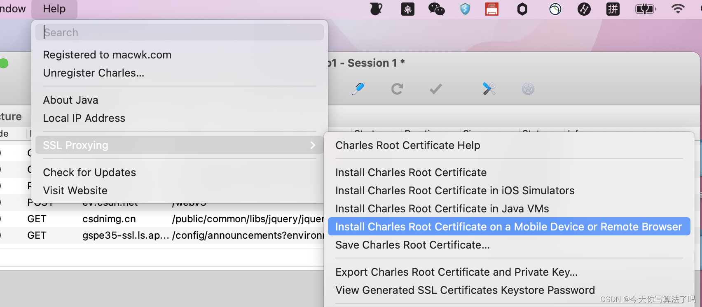Image resolution: width=702 pixels, height=307 pixels.
Task: Choose Install Root Certificate in Java VMs
Action: tap(442, 209)
